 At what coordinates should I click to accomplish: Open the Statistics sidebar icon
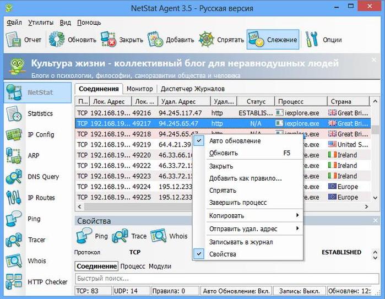(x=14, y=113)
